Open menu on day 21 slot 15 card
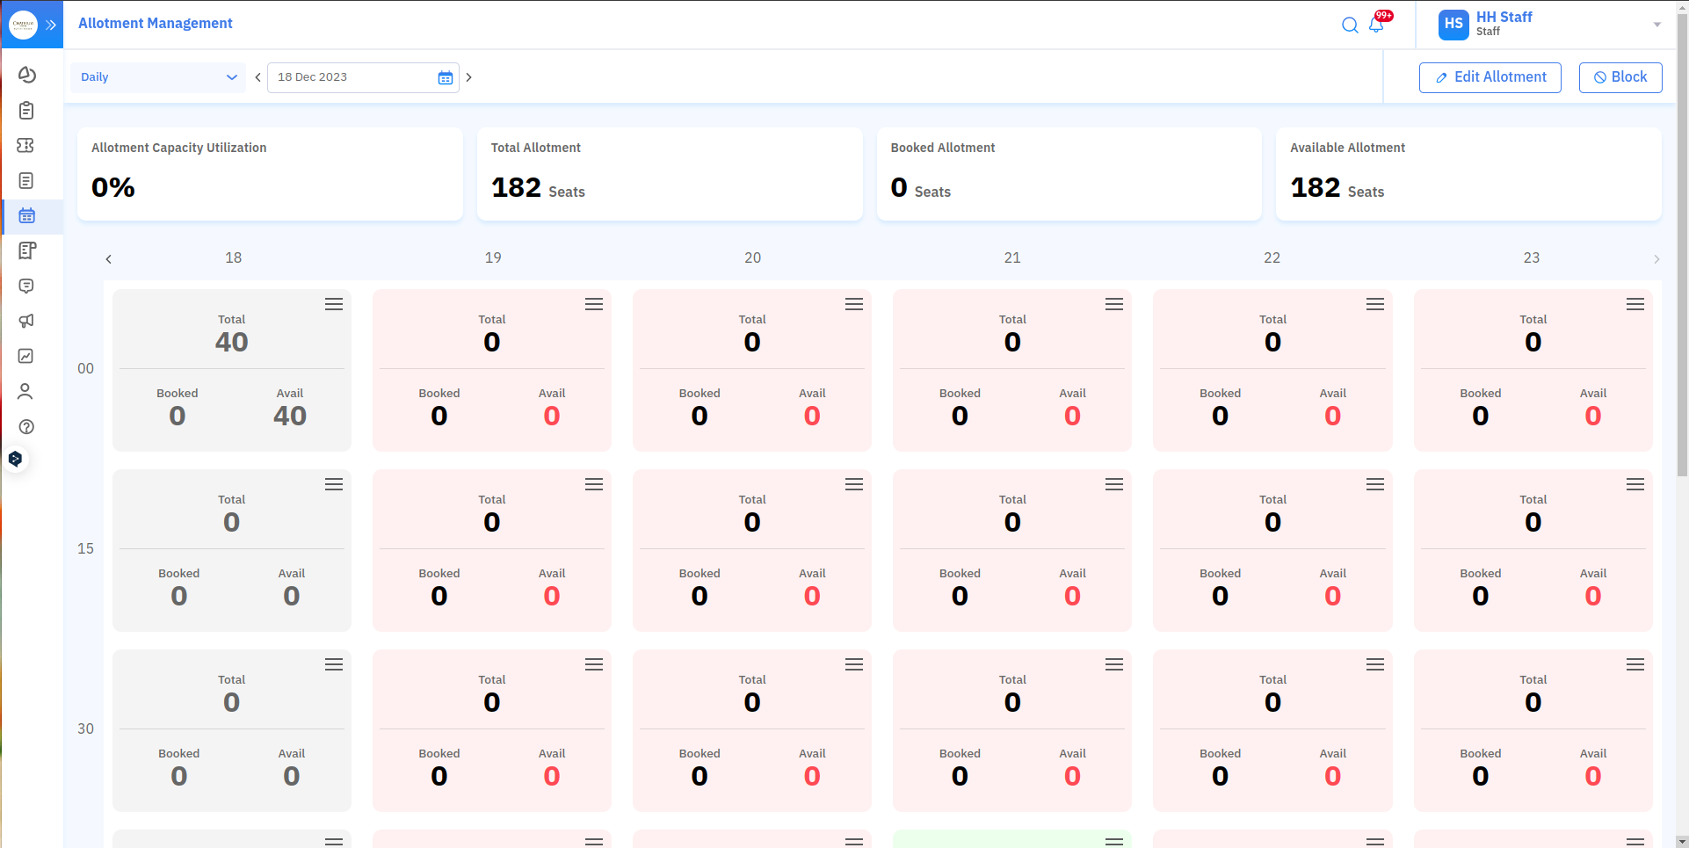 [x=1114, y=485]
